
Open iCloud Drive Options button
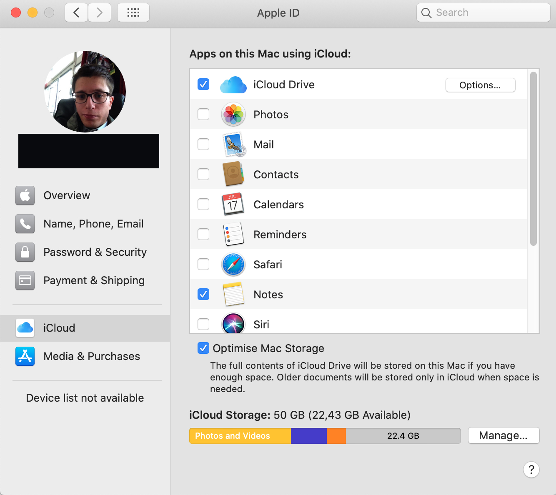click(480, 85)
